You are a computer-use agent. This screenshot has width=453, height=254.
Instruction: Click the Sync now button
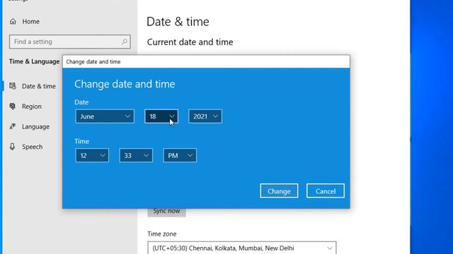click(166, 212)
